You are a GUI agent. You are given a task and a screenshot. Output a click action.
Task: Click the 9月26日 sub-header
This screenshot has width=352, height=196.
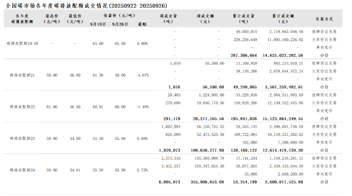pyautogui.click(x=120, y=24)
